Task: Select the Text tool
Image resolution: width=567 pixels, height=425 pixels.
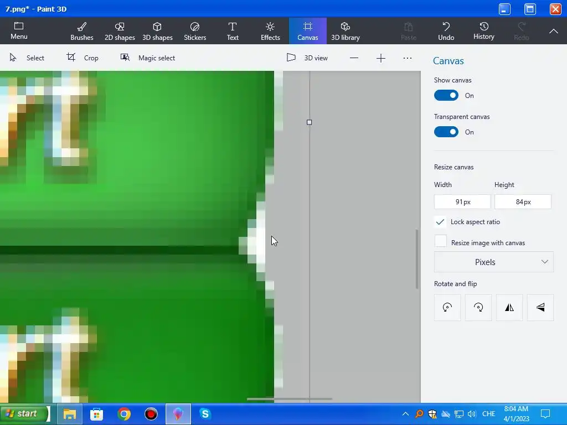Action: coord(233,31)
